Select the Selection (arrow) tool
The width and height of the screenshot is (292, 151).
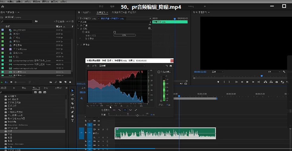73,90
